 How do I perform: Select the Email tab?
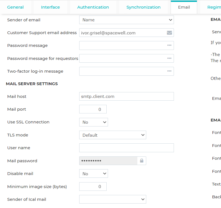(x=184, y=7)
